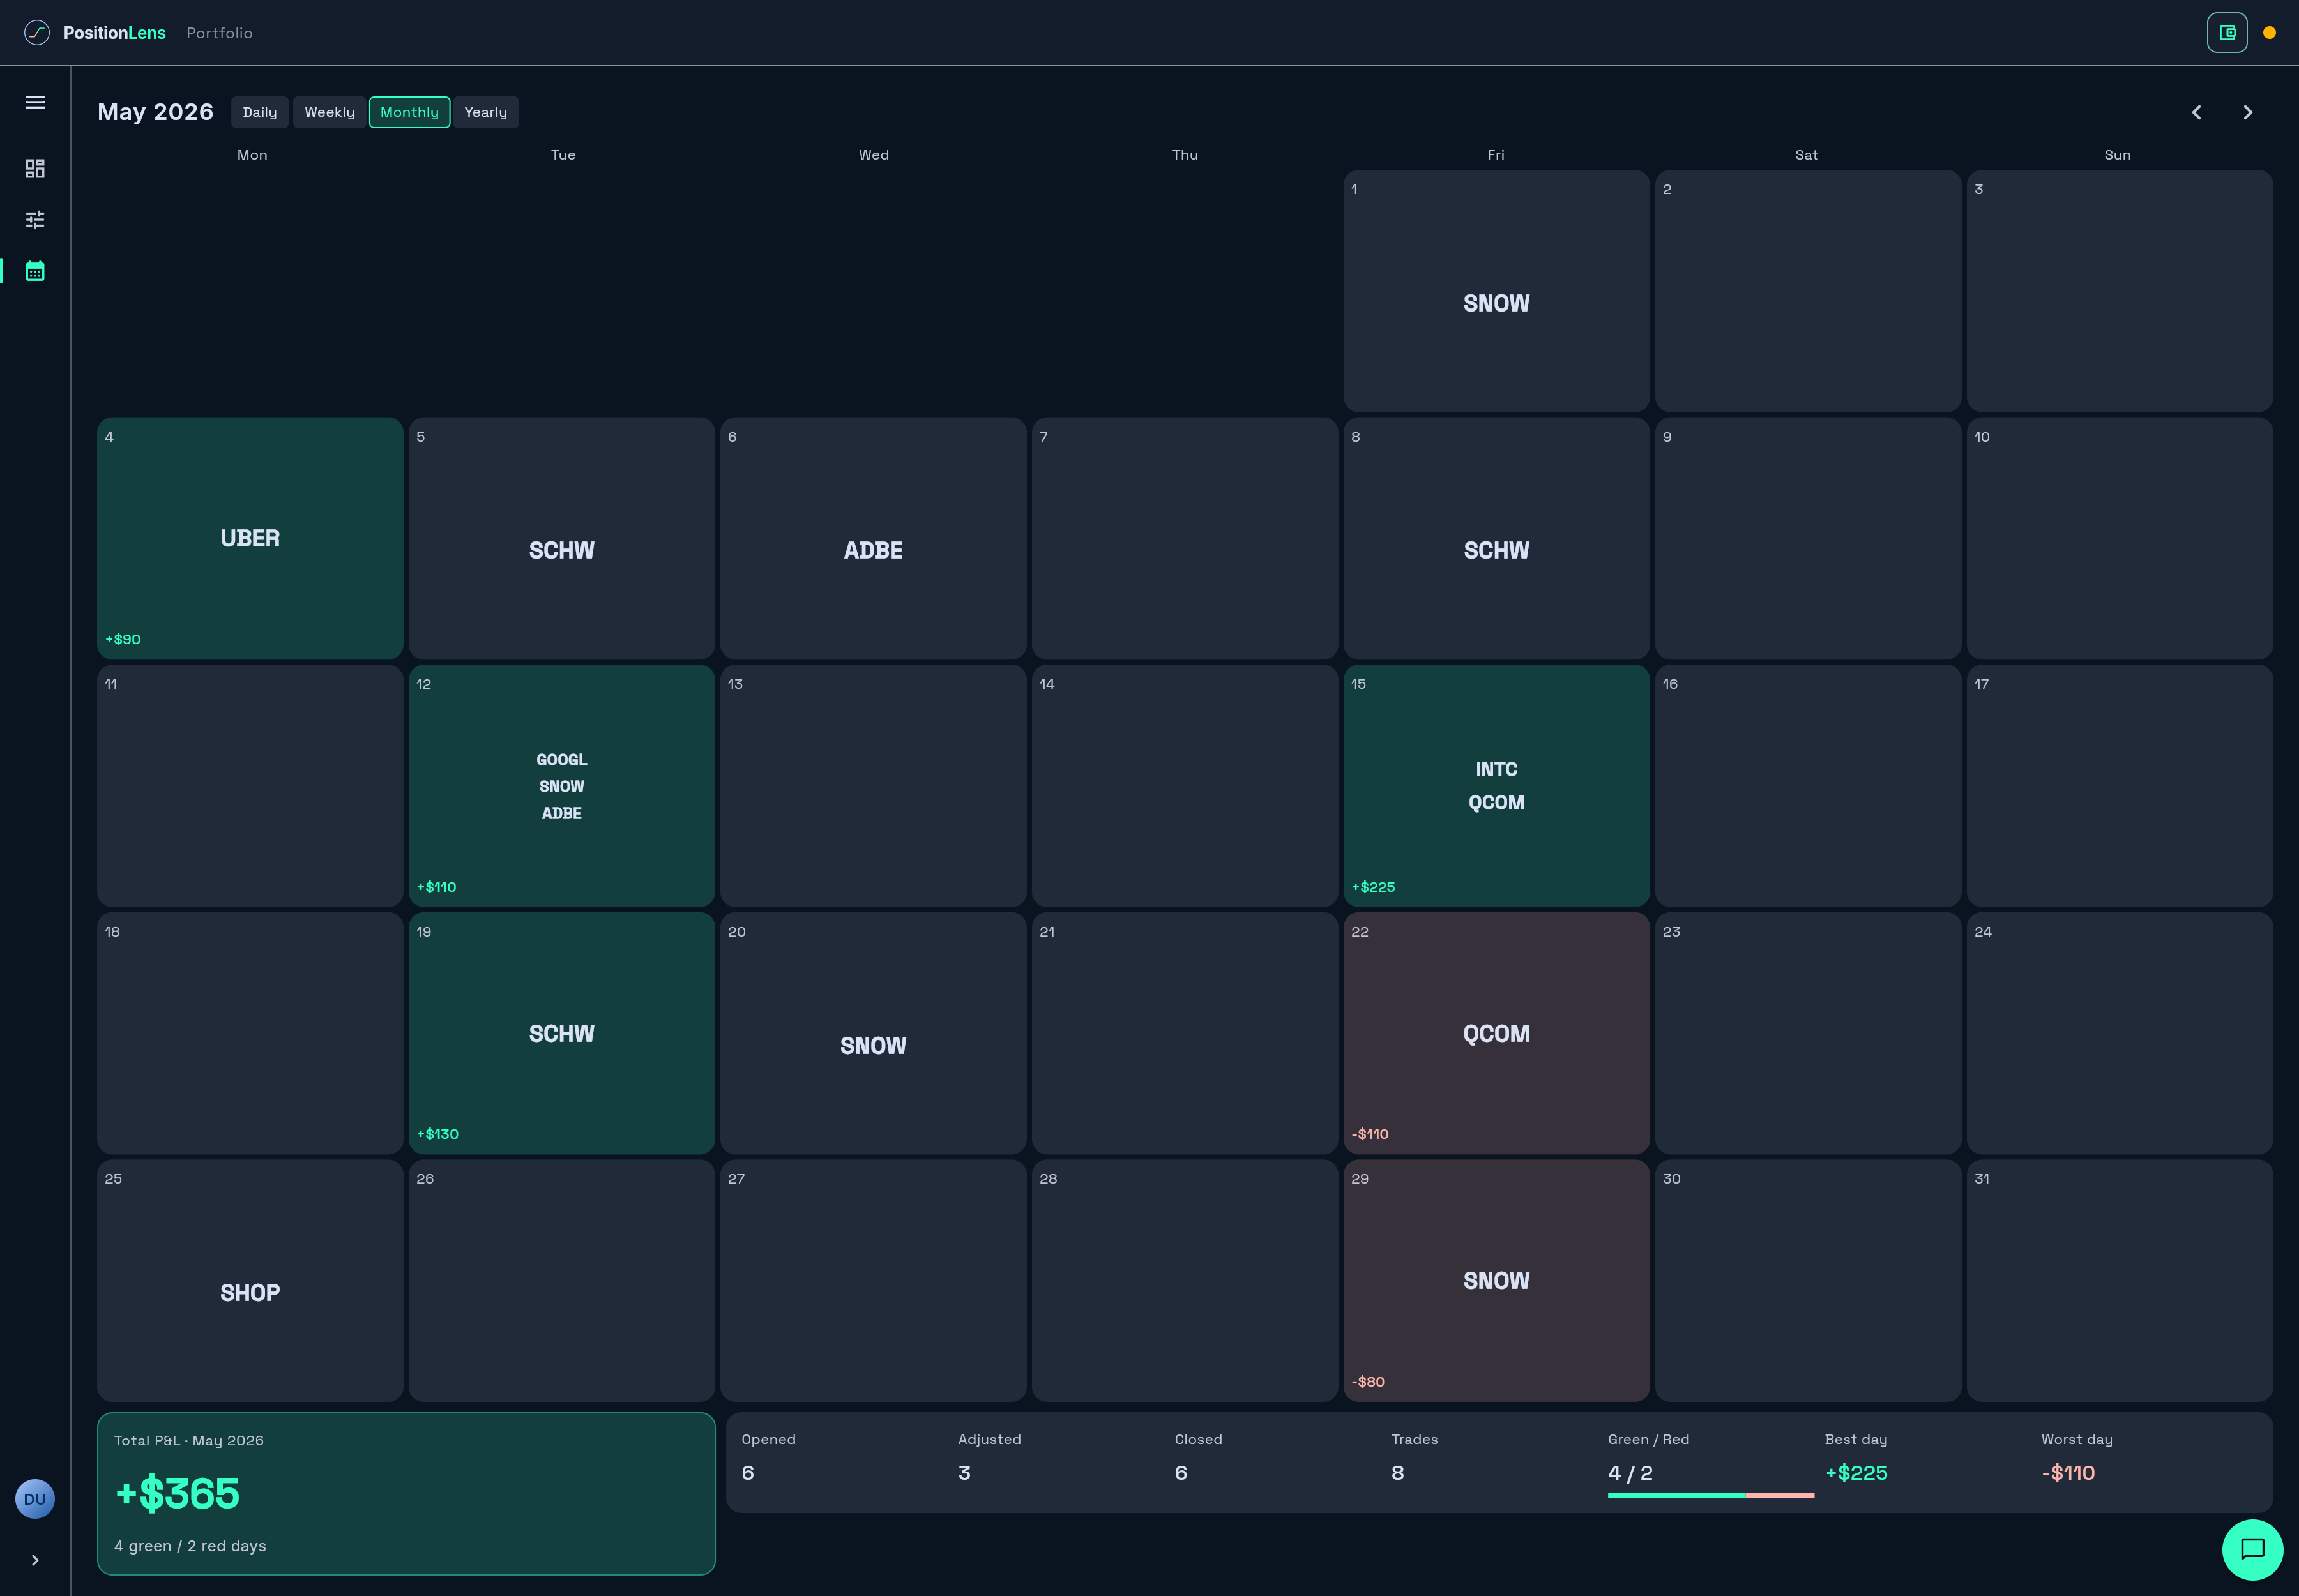Expand the sidebar with bottom chevron

point(35,1560)
